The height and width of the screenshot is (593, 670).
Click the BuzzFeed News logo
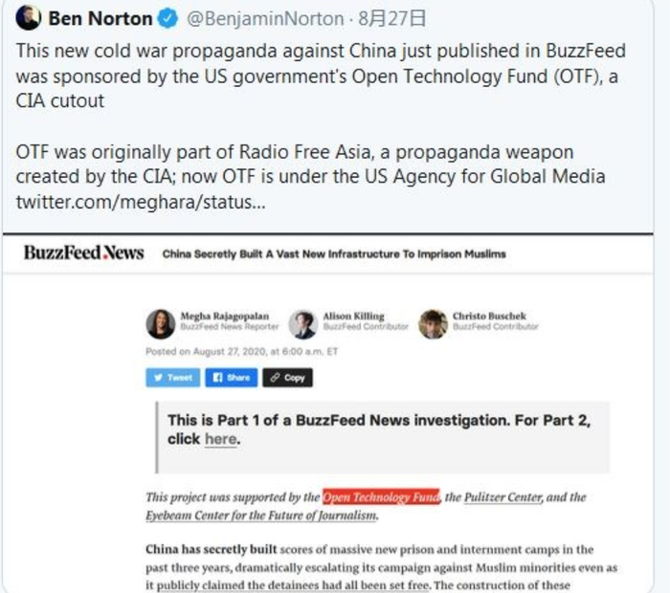(x=84, y=253)
